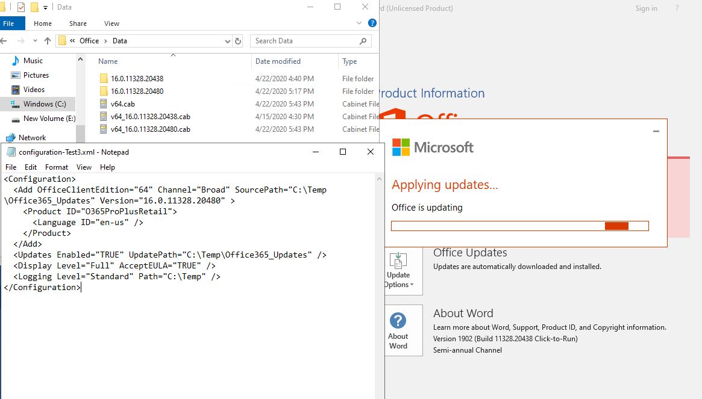Click the search magnifier icon
Viewport: 702px width, 399px height.
(x=363, y=41)
